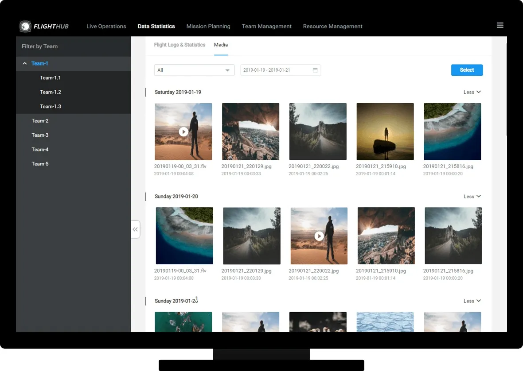Choose Team-3 from team filter
Viewport: 523px width, 371px height.
(x=40, y=135)
